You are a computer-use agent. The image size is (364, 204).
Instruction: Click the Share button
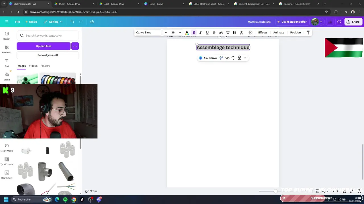tap(353, 22)
